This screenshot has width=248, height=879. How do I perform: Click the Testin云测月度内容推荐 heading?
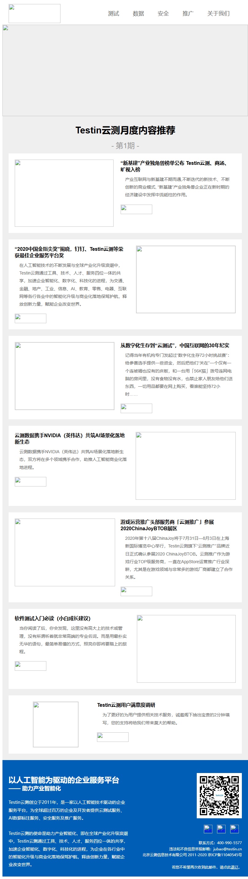(x=125, y=130)
